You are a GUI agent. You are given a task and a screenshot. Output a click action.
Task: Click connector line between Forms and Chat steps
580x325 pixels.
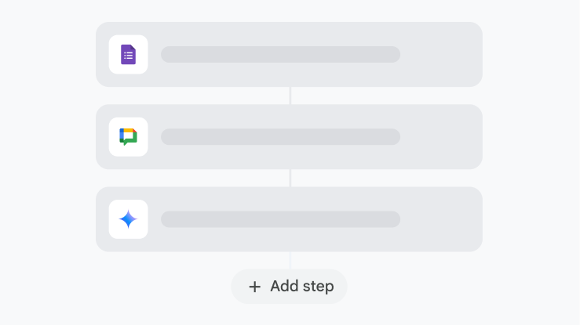[x=290, y=96]
